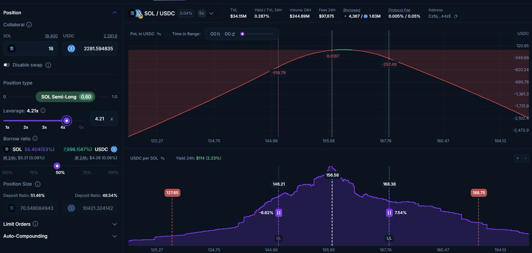
Task: Click the 127.65 liquidation price marker
Action: (172, 193)
